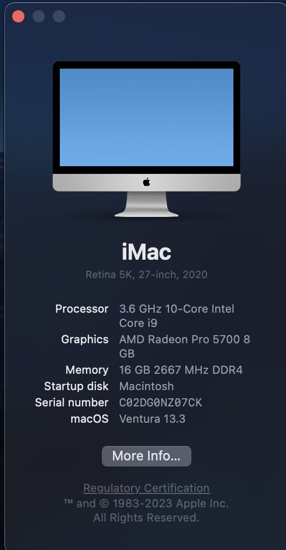Click the grayed-out minimize window button
286x550 pixels.
[x=39, y=16]
